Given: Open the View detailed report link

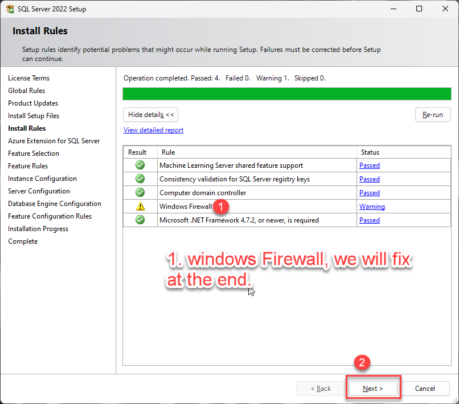Looking at the screenshot, I should tap(153, 130).
